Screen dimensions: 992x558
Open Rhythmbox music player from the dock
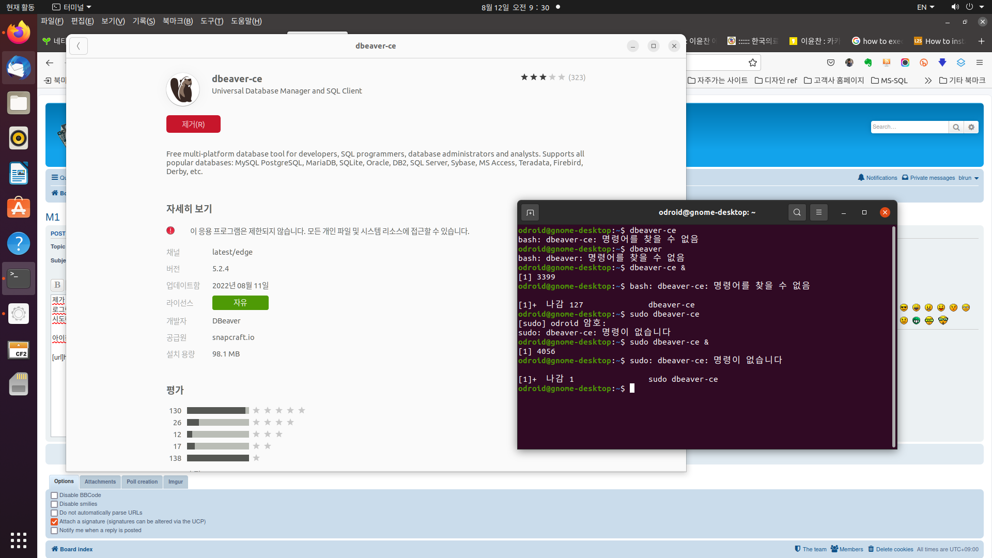(x=19, y=138)
